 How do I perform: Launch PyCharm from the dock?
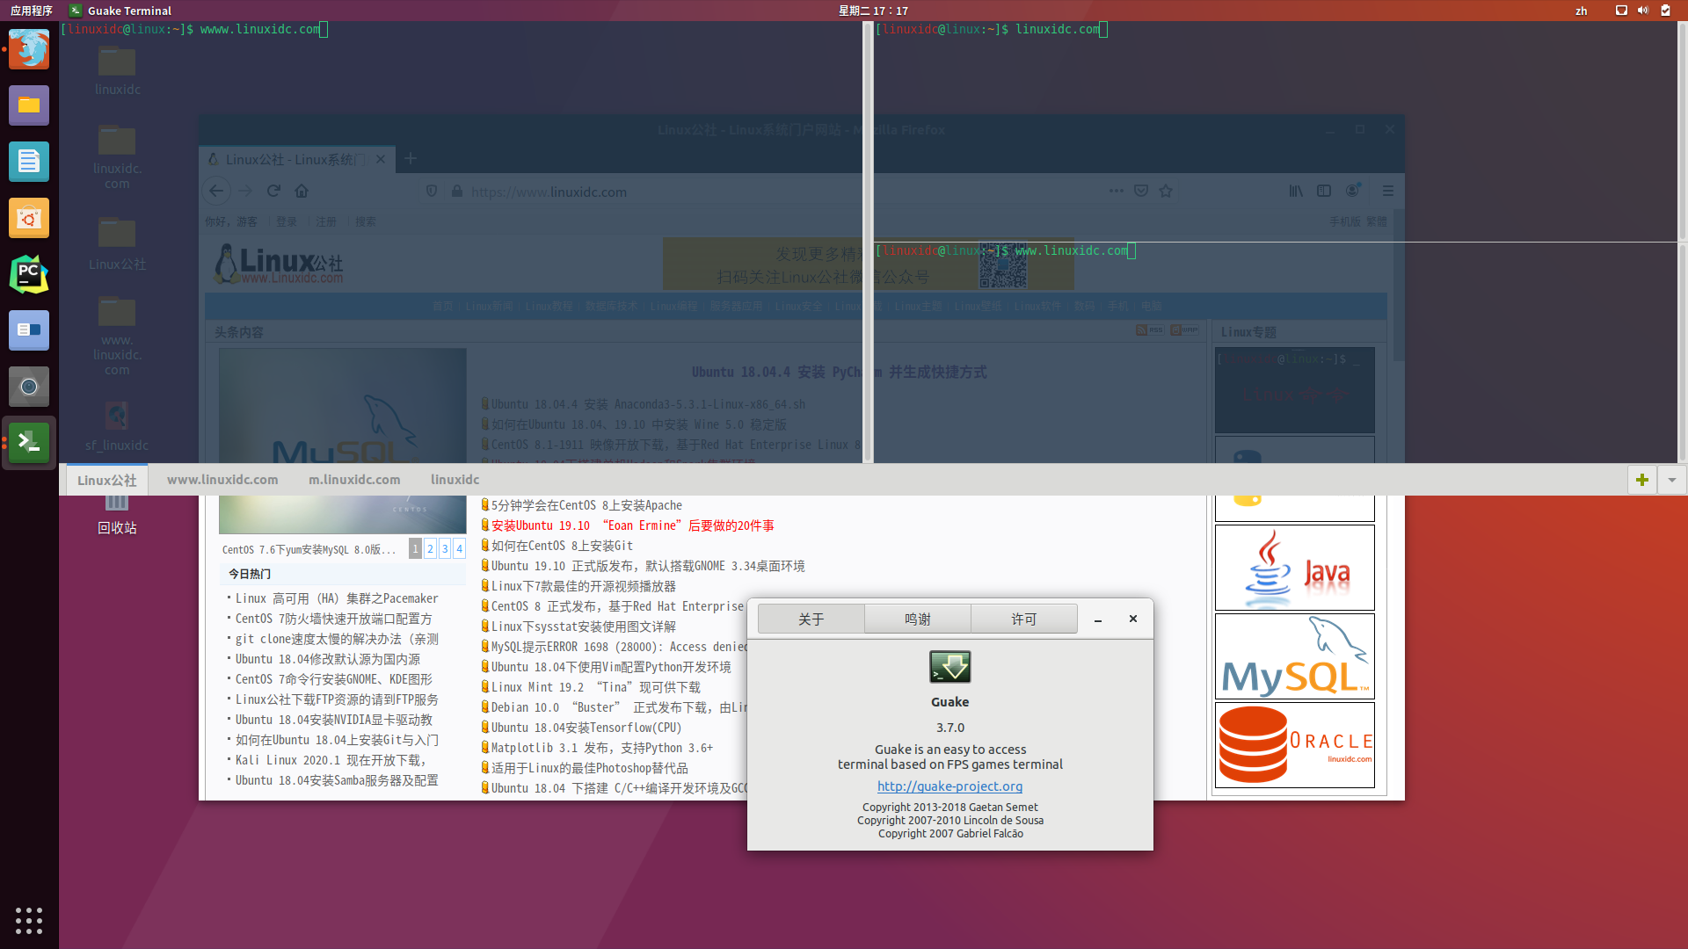click(x=29, y=274)
